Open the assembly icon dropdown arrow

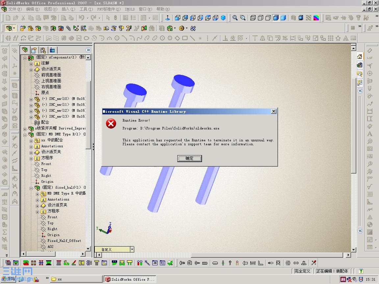coord(14,28)
